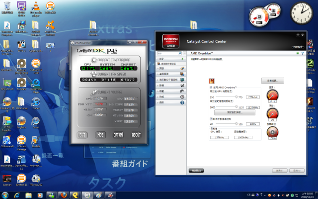The image size is (318, 199).
Task: Open Internet Explorer in the taskbar
Action: pyautogui.click(x=16, y=196)
